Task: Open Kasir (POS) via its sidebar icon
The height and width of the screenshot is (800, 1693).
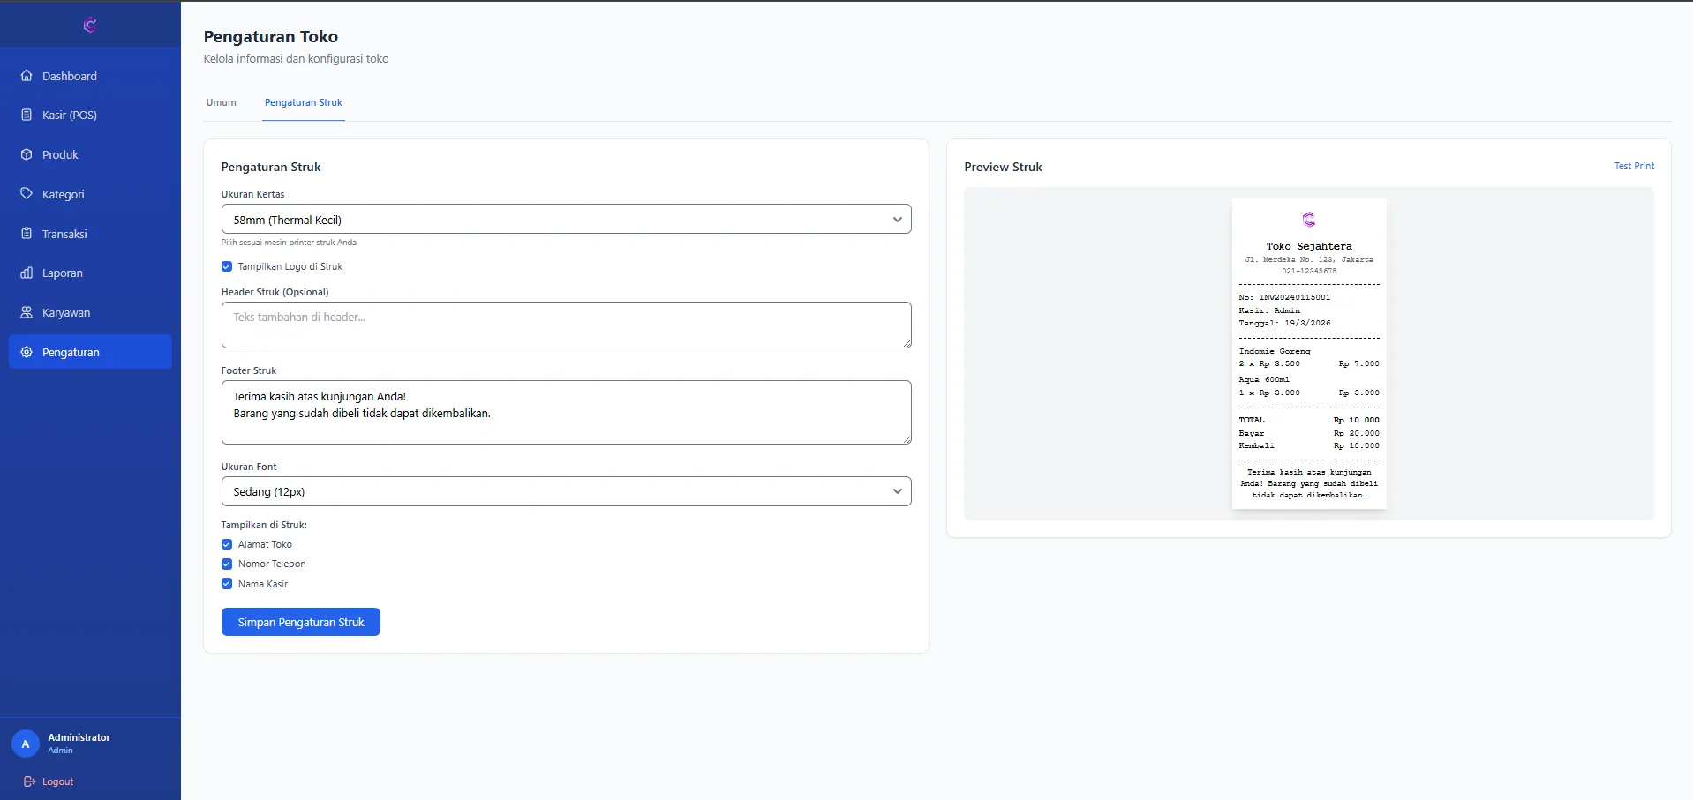Action: click(26, 115)
